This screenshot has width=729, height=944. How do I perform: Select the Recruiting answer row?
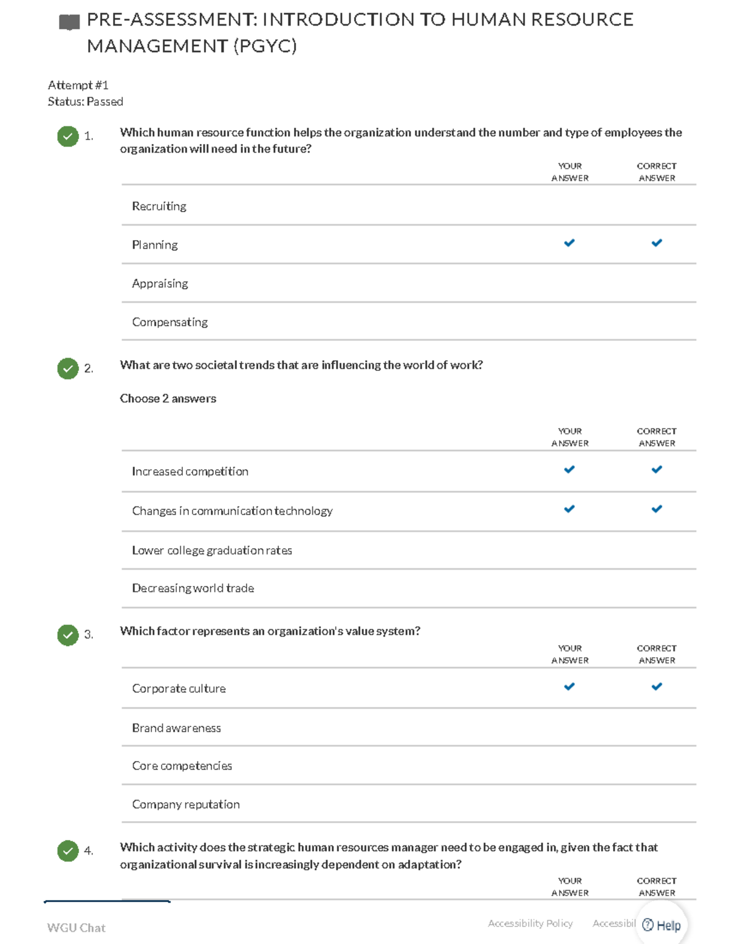tap(159, 206)
